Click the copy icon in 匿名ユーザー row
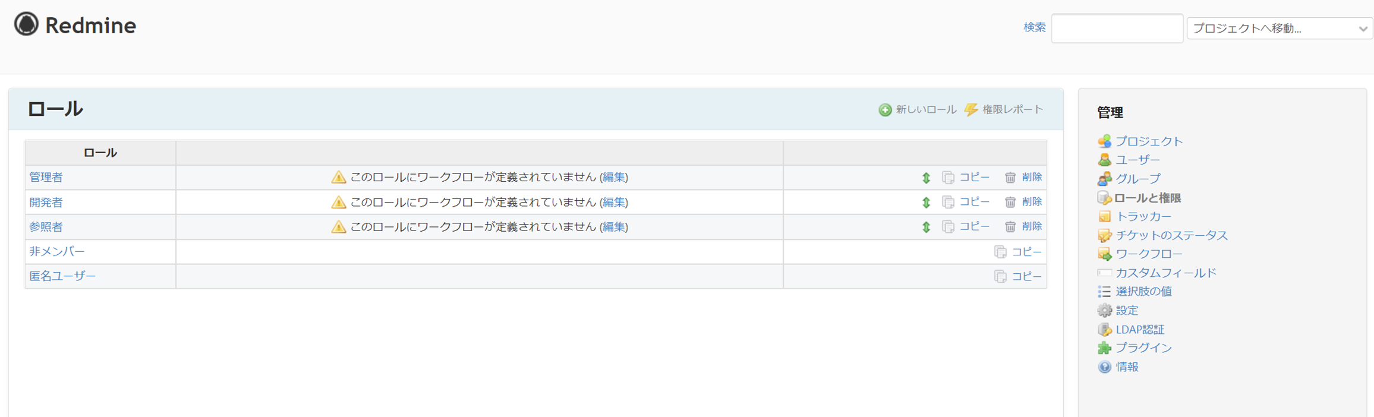Image resolution: width=1374 pixels, height=417 pixels. click(x=1000, y=276)
